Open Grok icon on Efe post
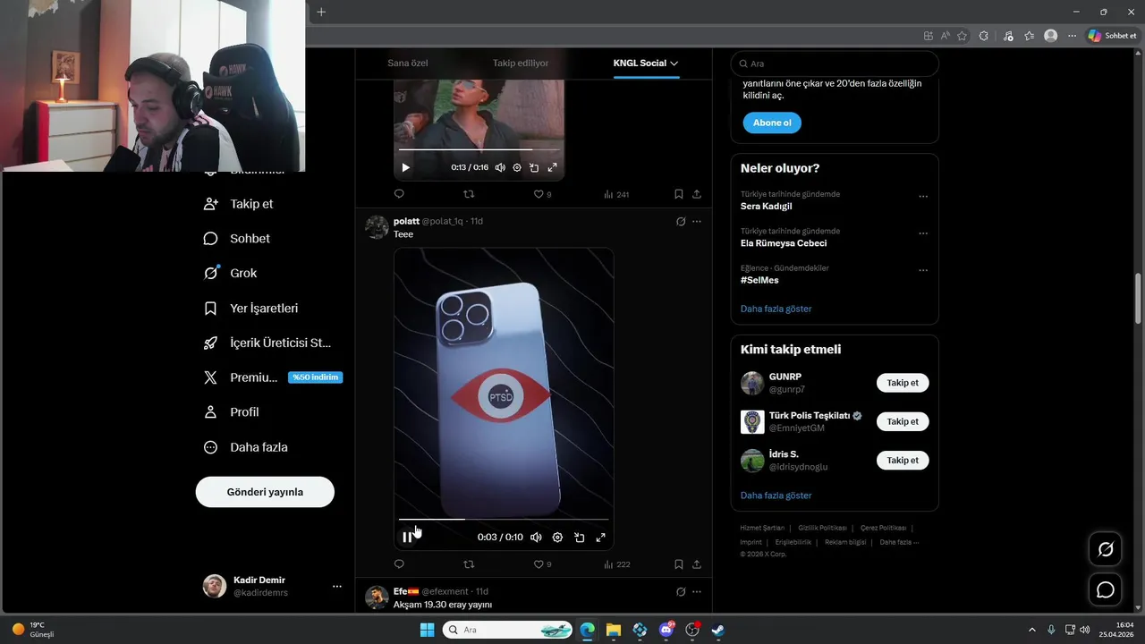The image size is (1145, 644). (x=681, y=591)
